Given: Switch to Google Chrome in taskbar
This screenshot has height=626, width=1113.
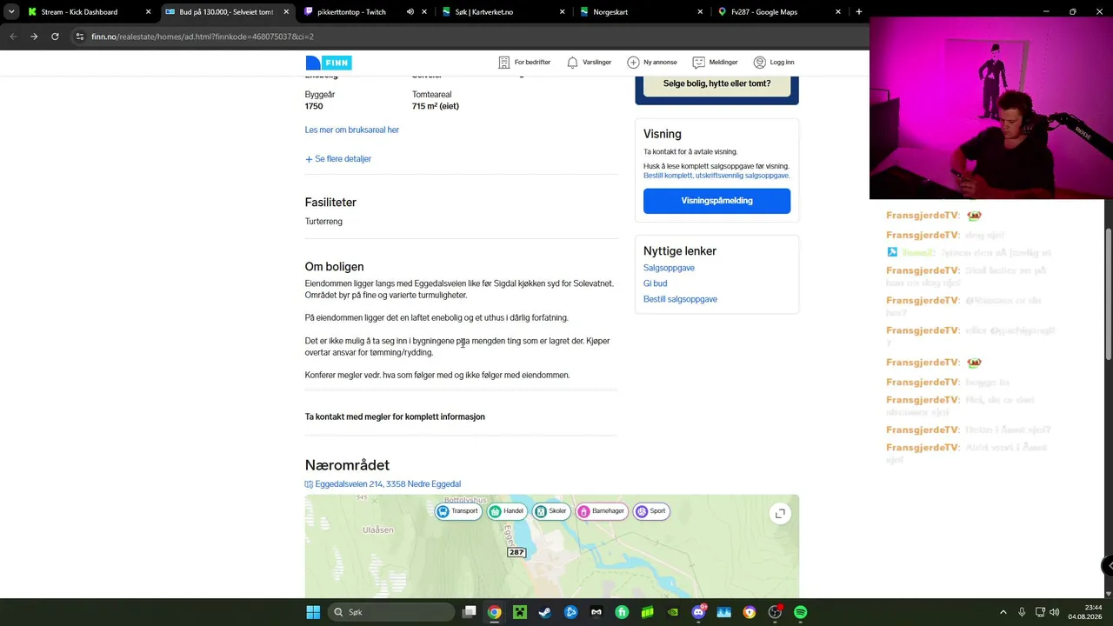Looking at the screenshot, I should (494, 612).
